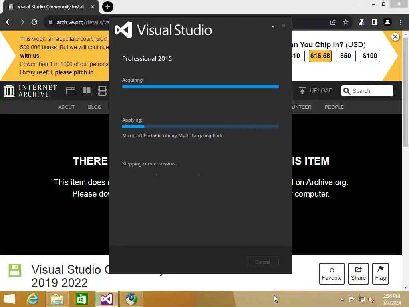
Task: Click the 'Professional 2015' edition label
Action: click(147, 58)
